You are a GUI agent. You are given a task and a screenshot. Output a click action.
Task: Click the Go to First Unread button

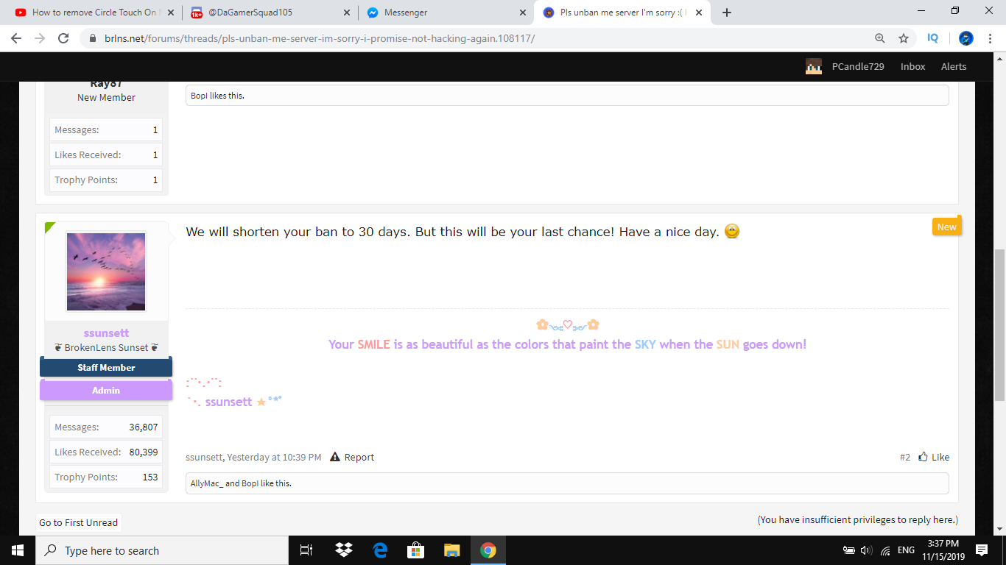point(78,522)
